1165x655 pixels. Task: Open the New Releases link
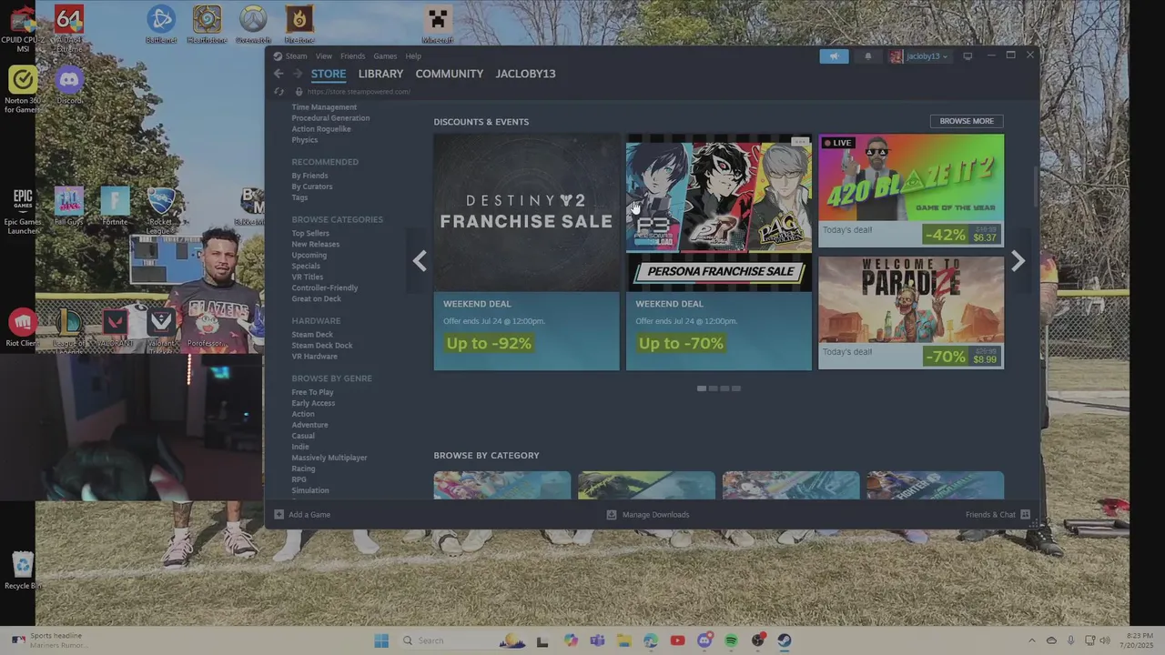tap(316, 245)
